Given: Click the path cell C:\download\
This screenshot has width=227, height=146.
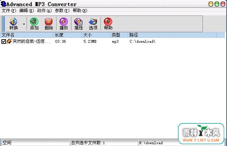Looking at the screenshot, I should tap(142, 41).
